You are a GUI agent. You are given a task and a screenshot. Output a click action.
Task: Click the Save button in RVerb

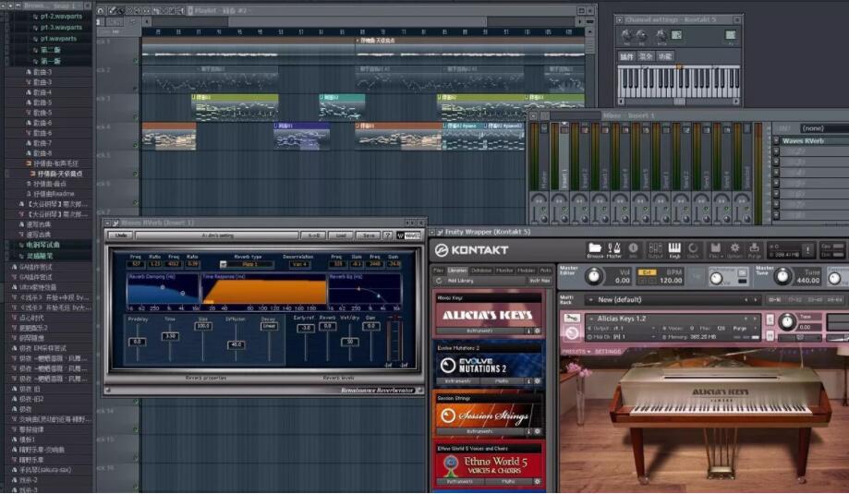(x=369, y=235)
